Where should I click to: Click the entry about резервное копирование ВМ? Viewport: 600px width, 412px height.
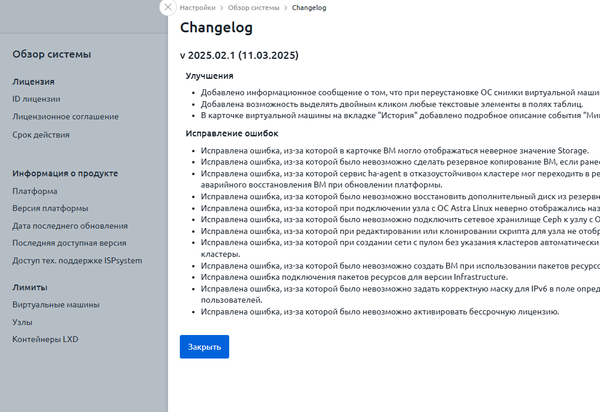click(x=400, y=162)
